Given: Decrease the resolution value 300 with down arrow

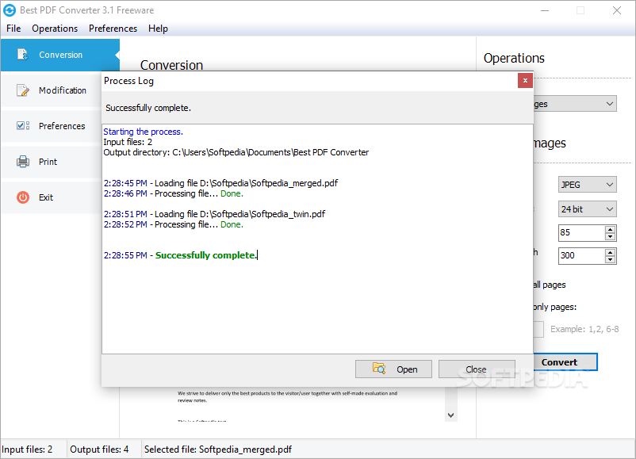Looking at the screenshot, I should [x=610, y=259].
